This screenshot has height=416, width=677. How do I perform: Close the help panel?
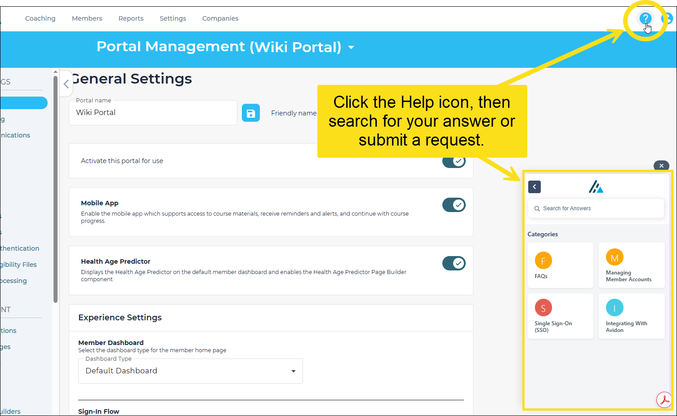[661, 166]
